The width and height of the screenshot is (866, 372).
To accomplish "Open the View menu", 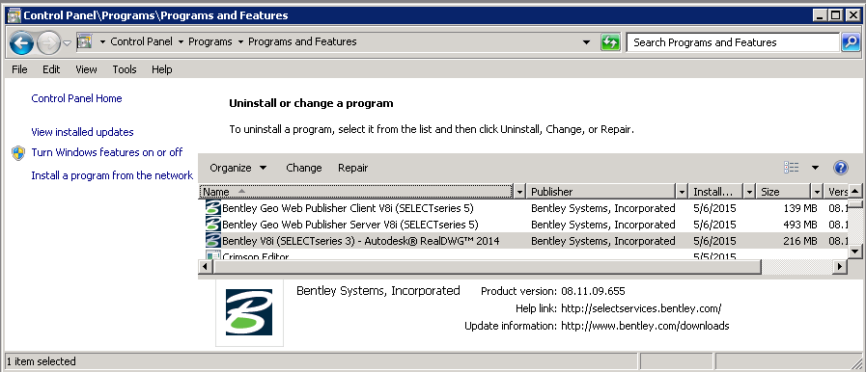I will 86,69.
